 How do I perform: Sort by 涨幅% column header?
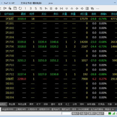point(103,14)
